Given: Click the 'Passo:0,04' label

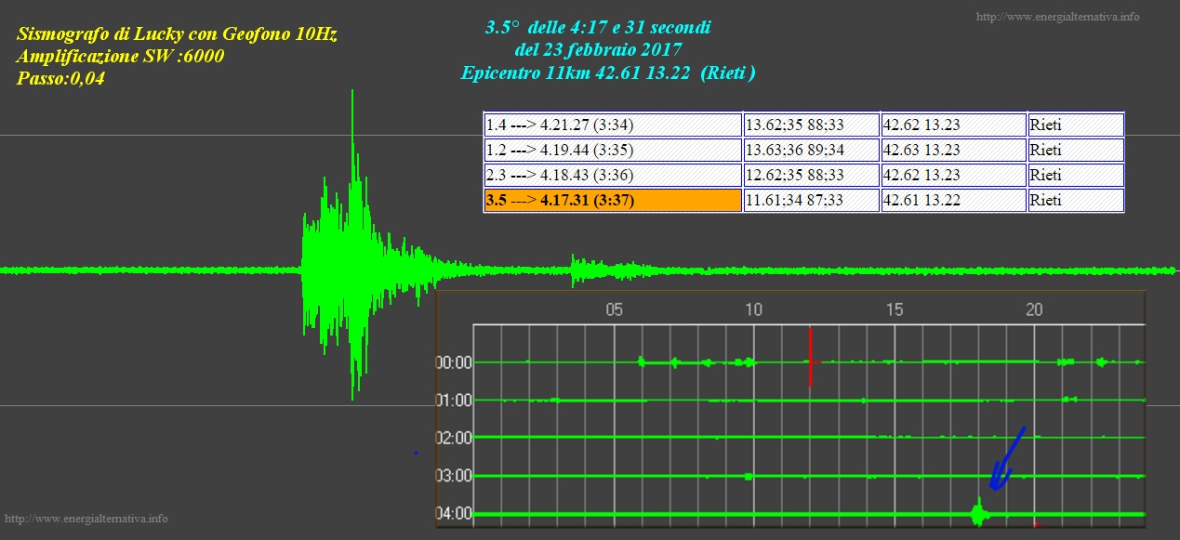Looking at the screenshot, I should point(60,79).
